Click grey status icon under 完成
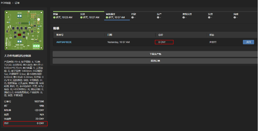The height and width of the screenshot is (131, 258). coord(235,17)
